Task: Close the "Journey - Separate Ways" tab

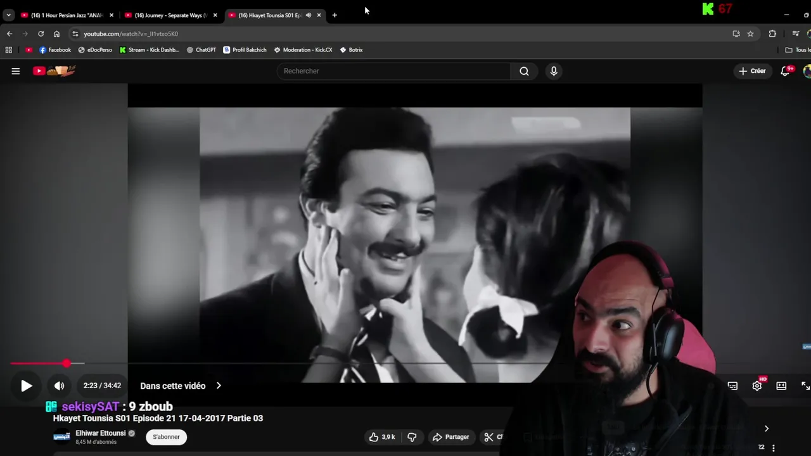Action: (x=215, y=15)
